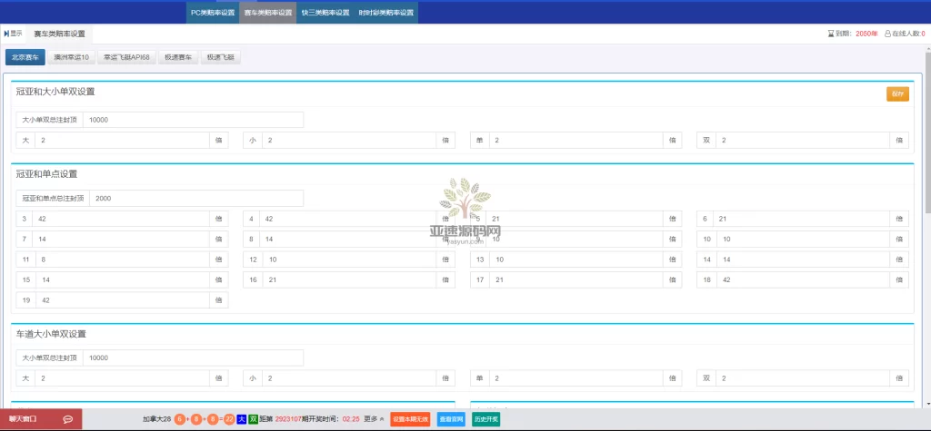
Task: Switch to the 澳洲幸运10 tab
Action: click(x=71, y=57)
